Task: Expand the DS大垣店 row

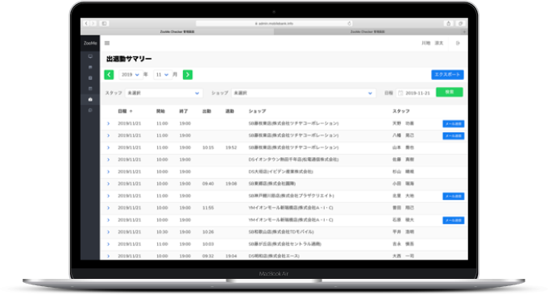Action: tap(108, 172)
